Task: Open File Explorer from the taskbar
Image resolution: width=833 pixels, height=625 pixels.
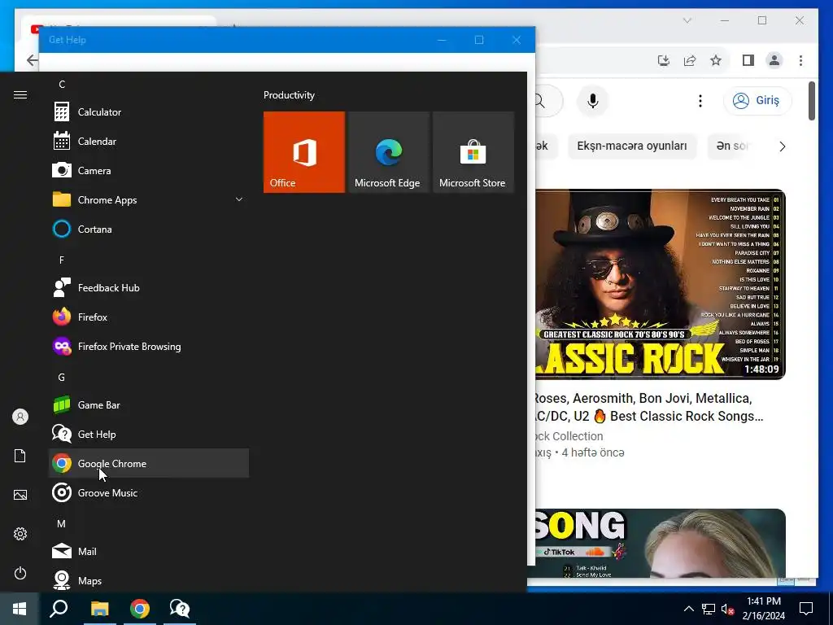Action: 99,609
